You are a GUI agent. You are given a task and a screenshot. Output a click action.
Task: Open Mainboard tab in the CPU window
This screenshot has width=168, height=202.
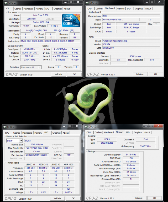28,9
